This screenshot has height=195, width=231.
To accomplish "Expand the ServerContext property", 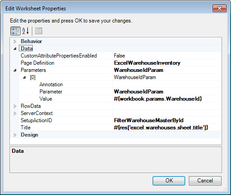I will (15, 113).
